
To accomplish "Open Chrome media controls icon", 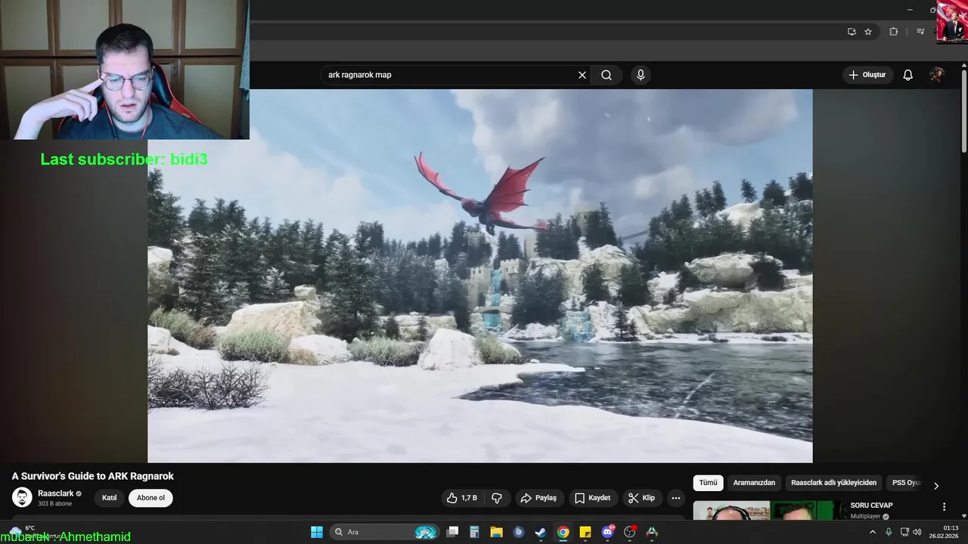I will tap(920, 32).
